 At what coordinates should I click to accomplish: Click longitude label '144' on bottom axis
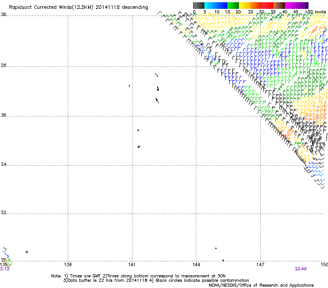pos(196,265)
